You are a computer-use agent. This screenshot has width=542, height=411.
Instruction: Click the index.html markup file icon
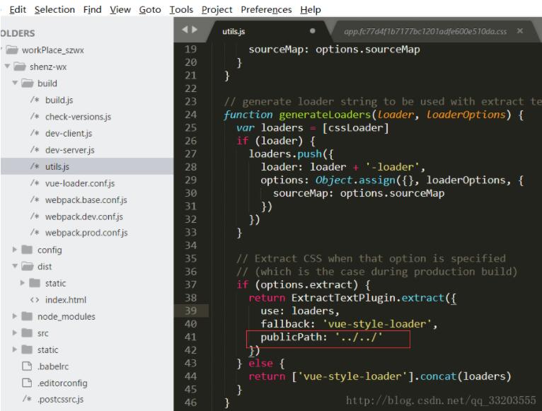(x=35, y=300)
